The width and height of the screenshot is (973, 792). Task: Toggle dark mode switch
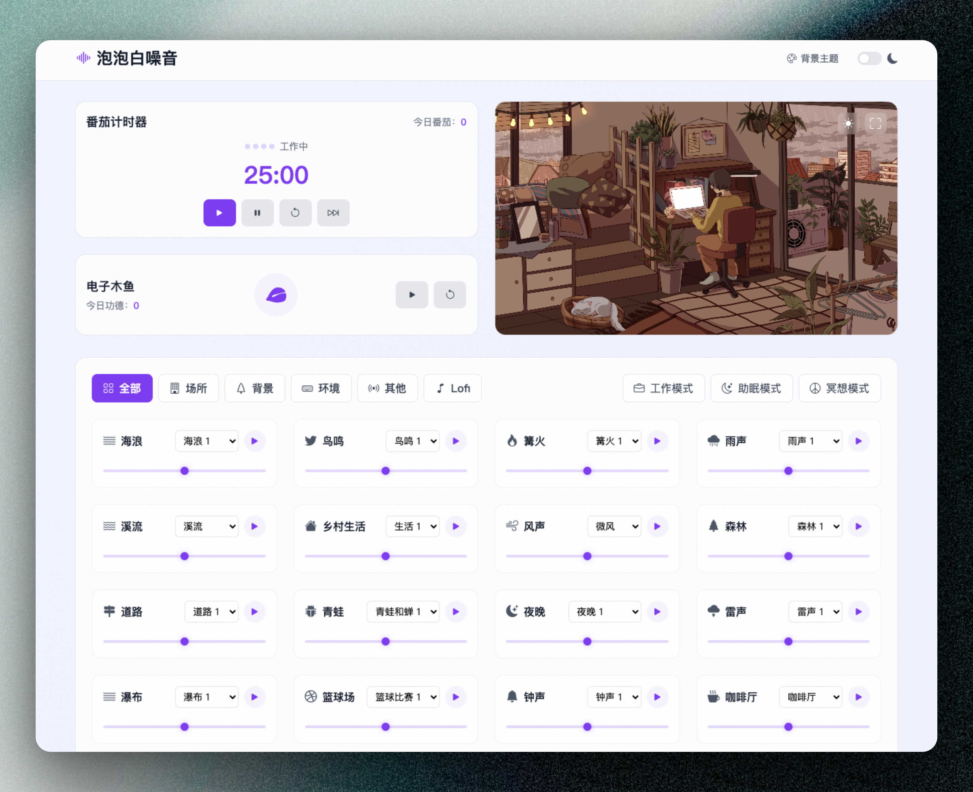click(869, 58)
